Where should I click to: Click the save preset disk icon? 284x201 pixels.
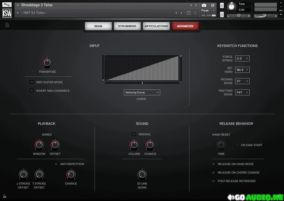189,13
